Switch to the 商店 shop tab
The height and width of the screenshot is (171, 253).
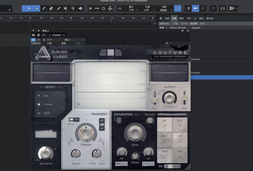point(201,18)
